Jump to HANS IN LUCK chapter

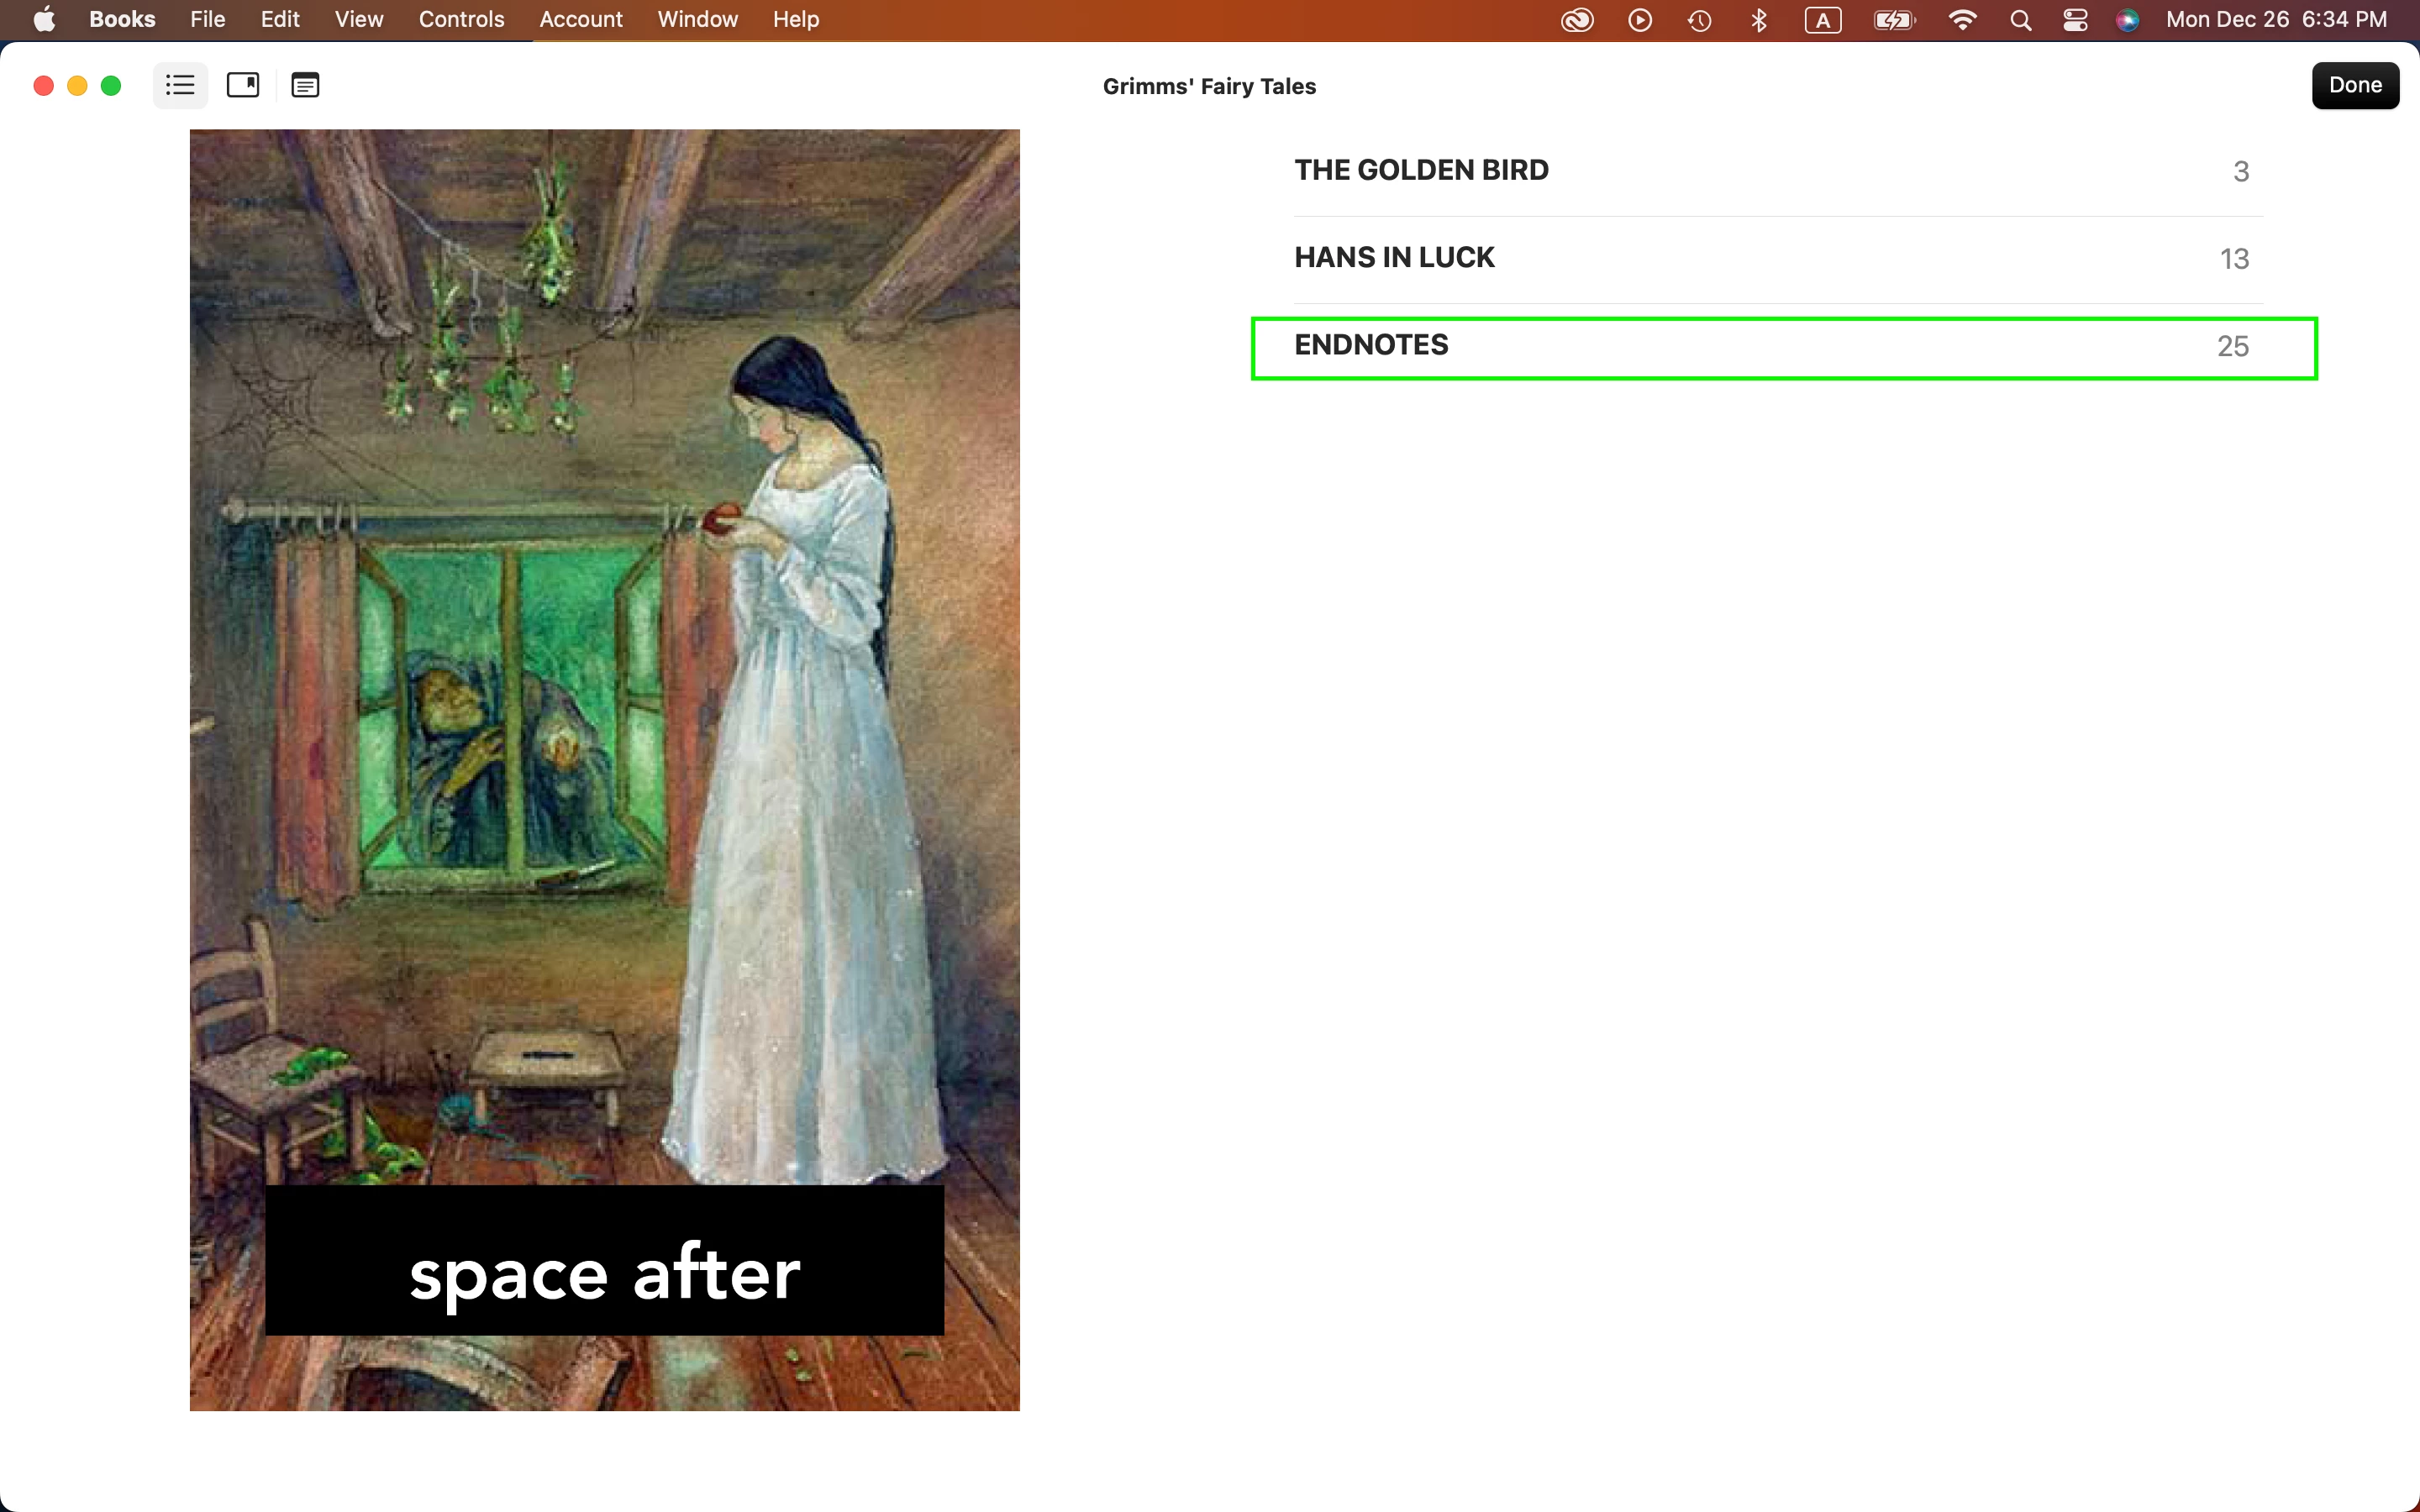1778,258
